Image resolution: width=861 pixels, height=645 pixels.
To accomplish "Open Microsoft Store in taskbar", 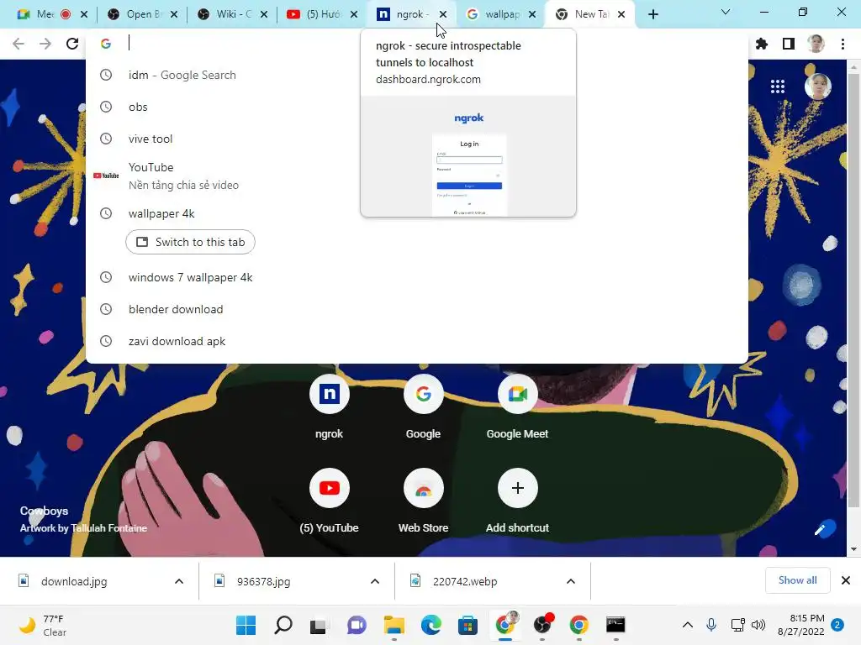I will 467,625.
